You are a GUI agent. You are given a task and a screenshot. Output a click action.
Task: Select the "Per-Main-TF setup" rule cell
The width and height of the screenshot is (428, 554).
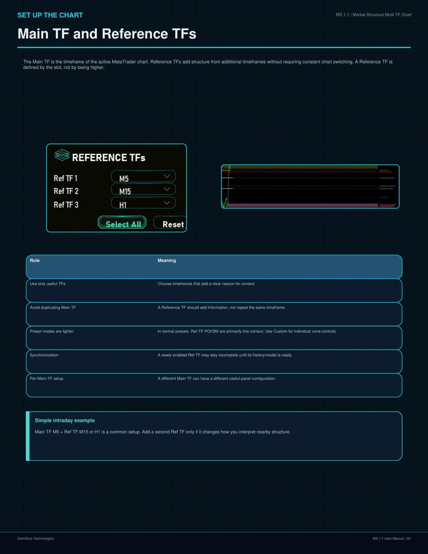[47, 378]
